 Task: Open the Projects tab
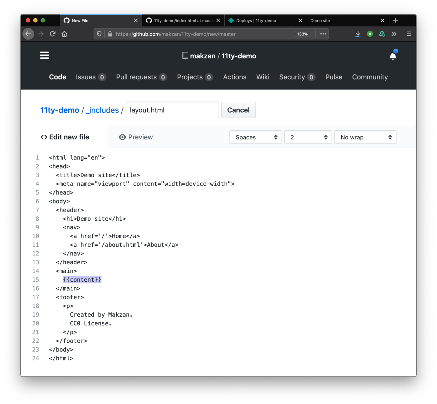[195, 77]
